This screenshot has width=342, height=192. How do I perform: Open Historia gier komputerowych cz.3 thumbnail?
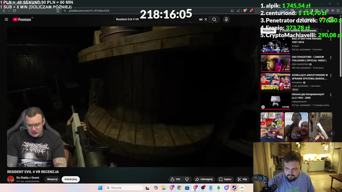pyautogui.click(x=275, y=101)
